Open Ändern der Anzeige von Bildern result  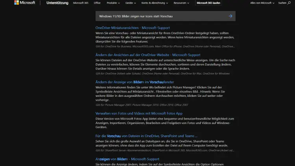coord(135,82)
